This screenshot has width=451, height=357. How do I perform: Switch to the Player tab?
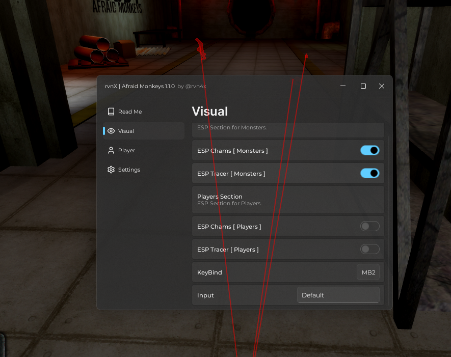pos(144,150)
